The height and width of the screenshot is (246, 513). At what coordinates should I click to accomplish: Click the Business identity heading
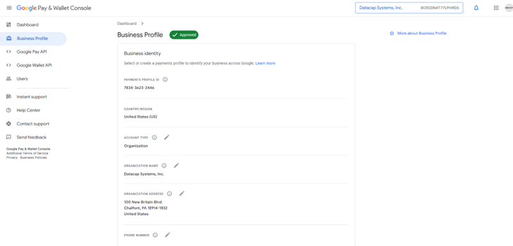pyautogui.click(x=142, y=53)
